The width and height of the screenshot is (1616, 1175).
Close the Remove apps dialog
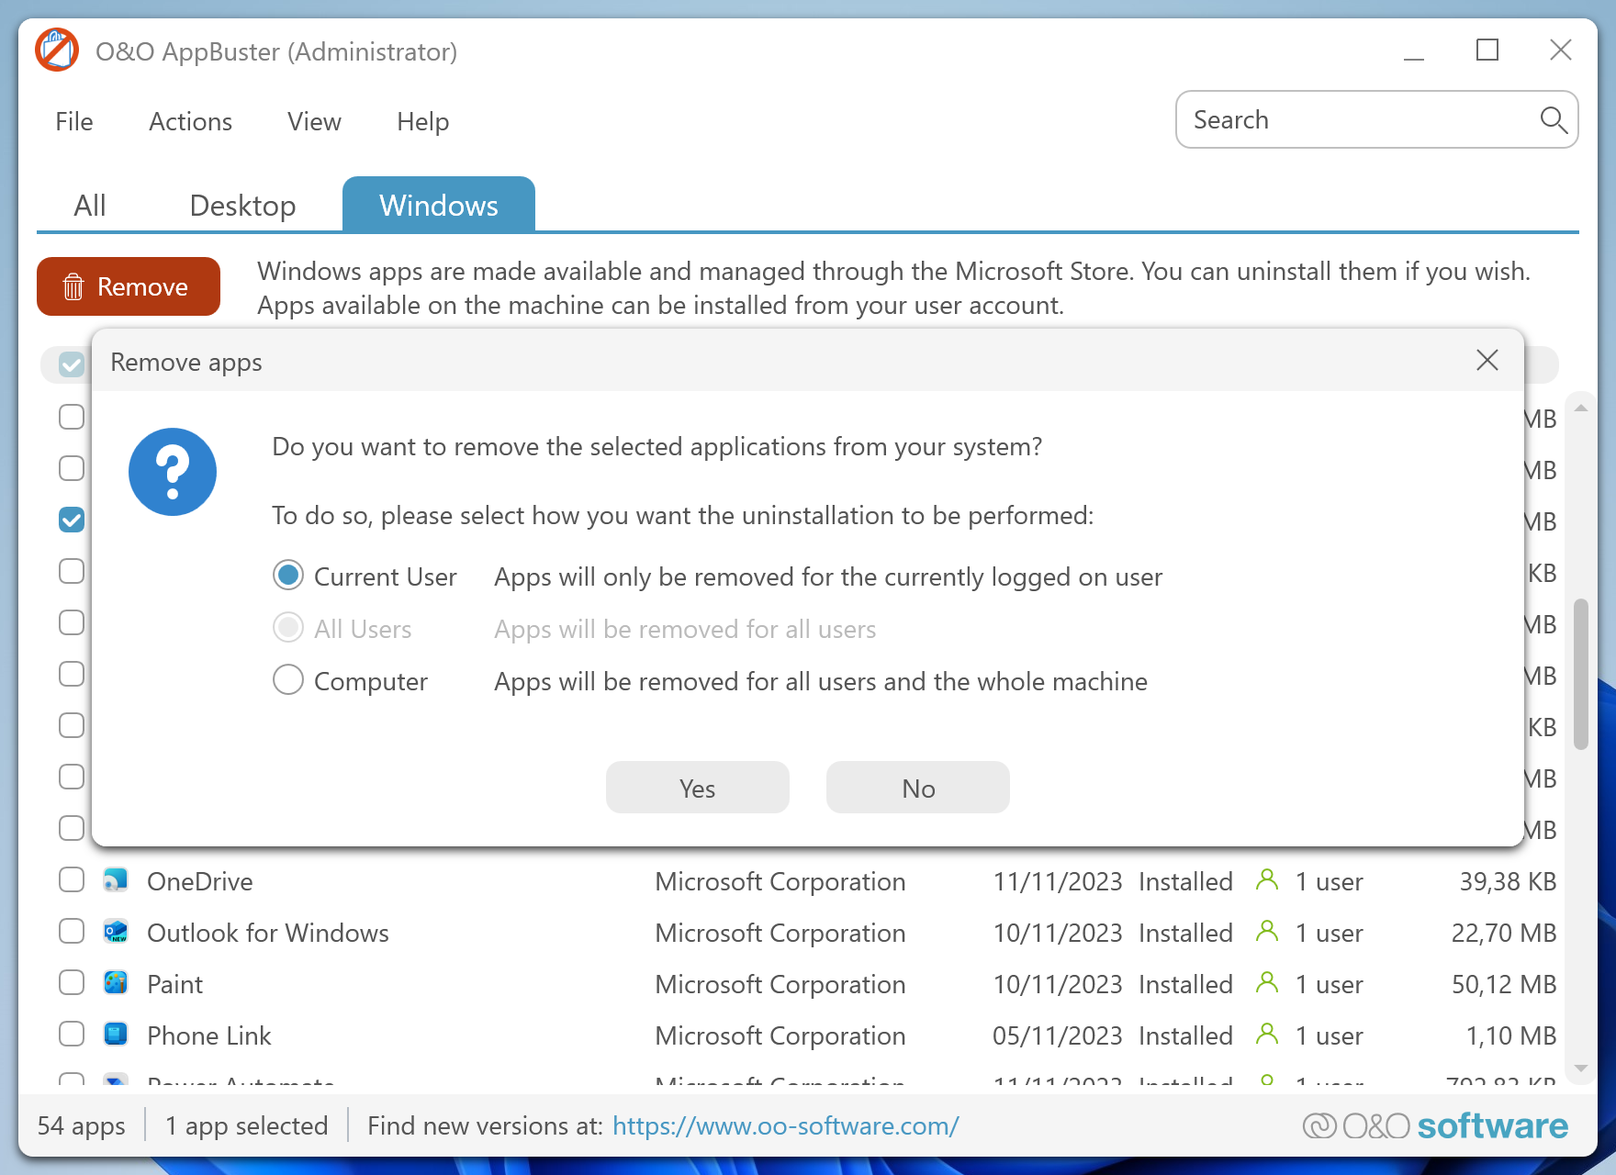1487,360
